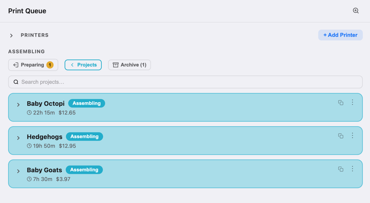Click the zoom magnifier icon top right
Viewport: 370px width, 203px height.
coord(356,10)
